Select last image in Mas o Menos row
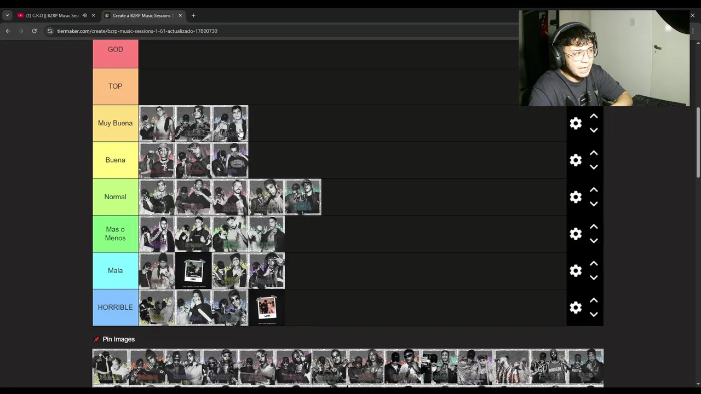This screenshot has width=701, height=394. [267, 234]
